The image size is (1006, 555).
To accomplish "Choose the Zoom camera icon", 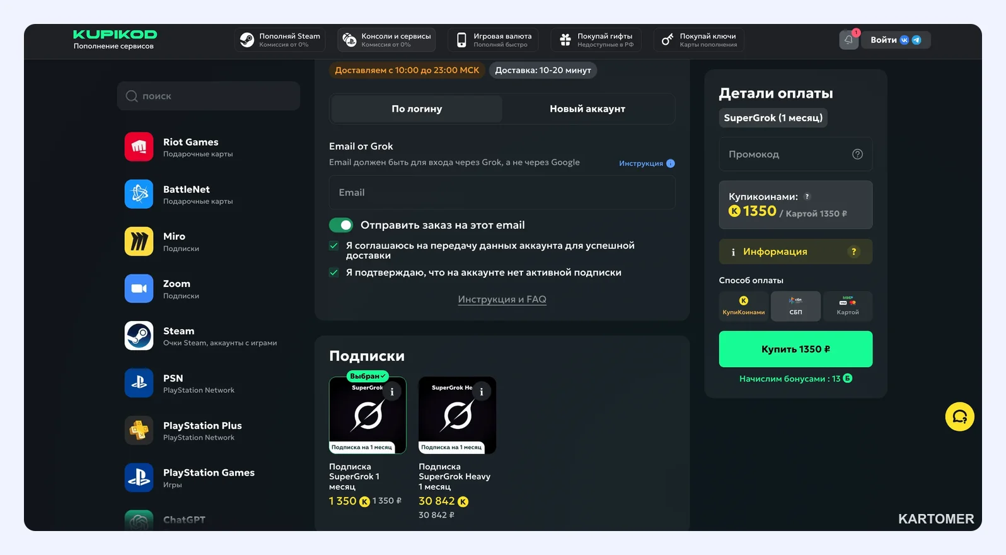I will tap(139, 289).
